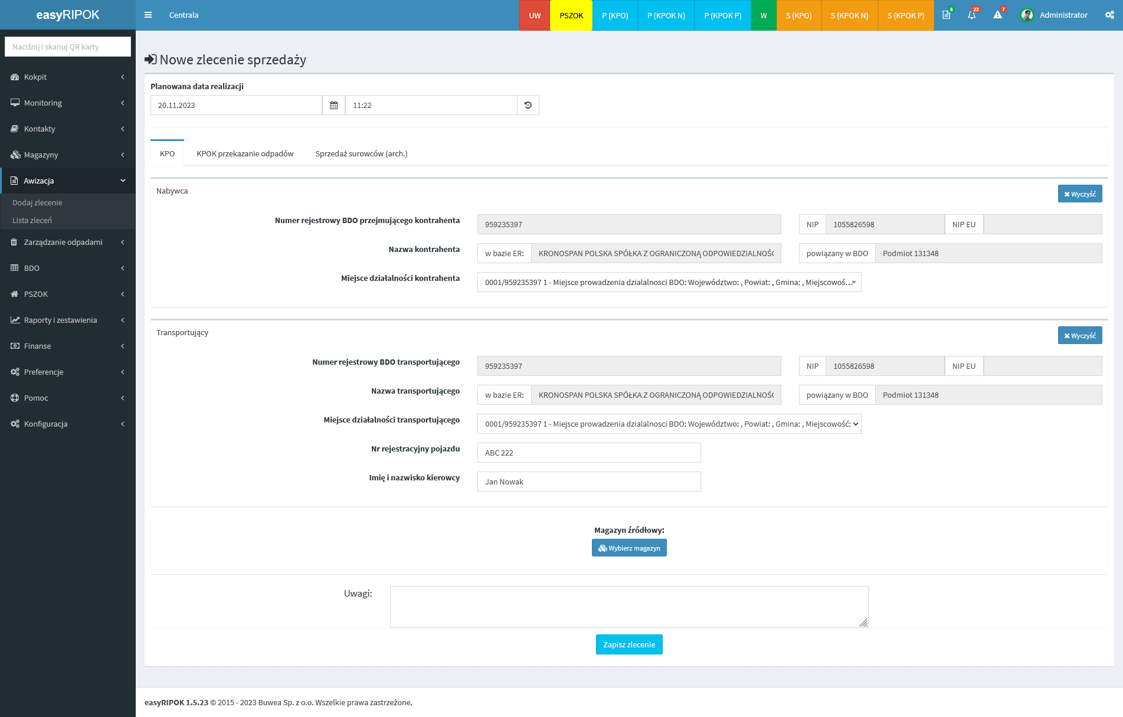This screenshot has height=717, width=1123.
Task: Open Miejsce działalności kontrahenta dropdown
Action: tap(669, 282)
